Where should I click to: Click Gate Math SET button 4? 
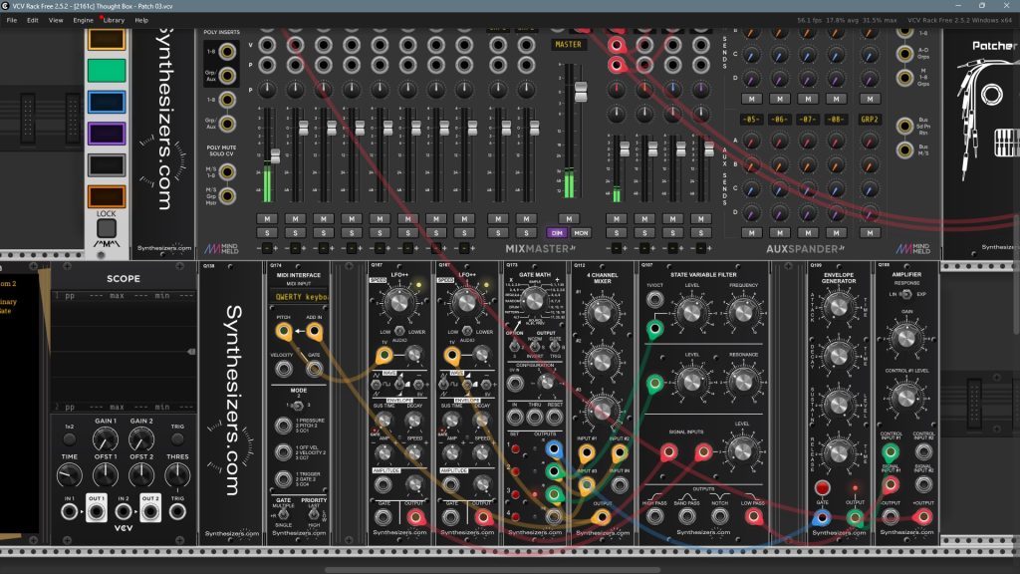(515, 517)
